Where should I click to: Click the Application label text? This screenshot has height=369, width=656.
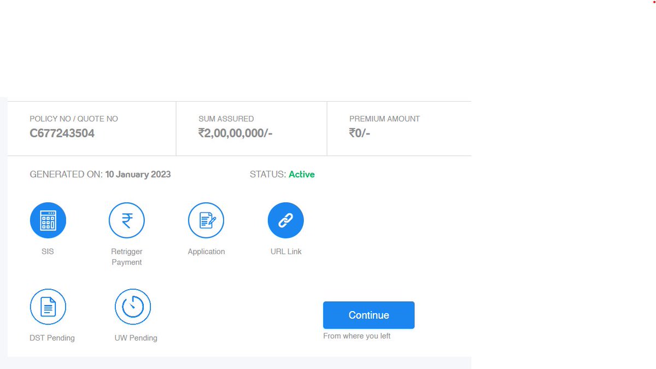coord(206,251)
